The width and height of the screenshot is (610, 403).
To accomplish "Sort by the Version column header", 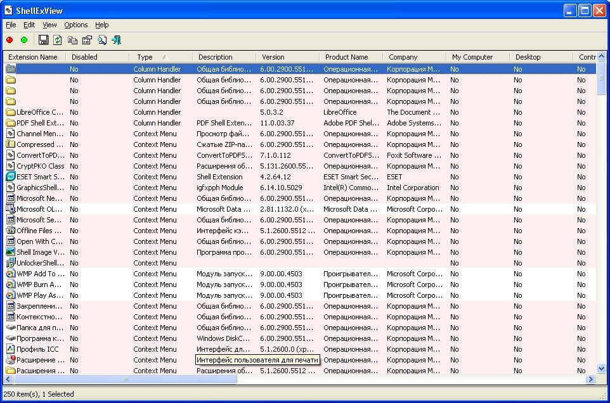I will pos(287,57).
